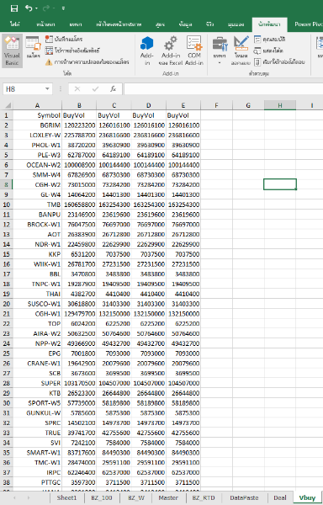Open the File tab
This screenshot has width=323, height=505.
coord(15,24)
